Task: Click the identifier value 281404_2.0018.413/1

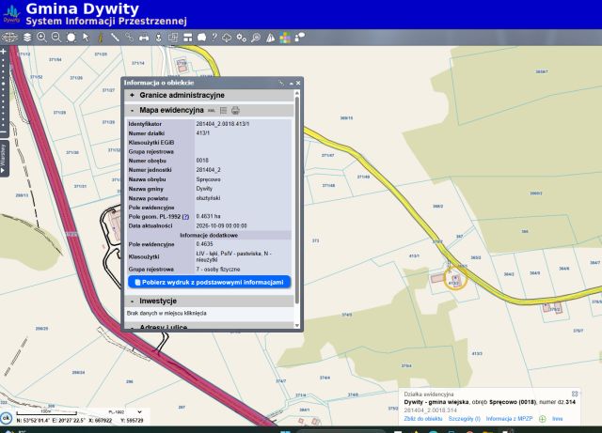Action: coord(223,124)
